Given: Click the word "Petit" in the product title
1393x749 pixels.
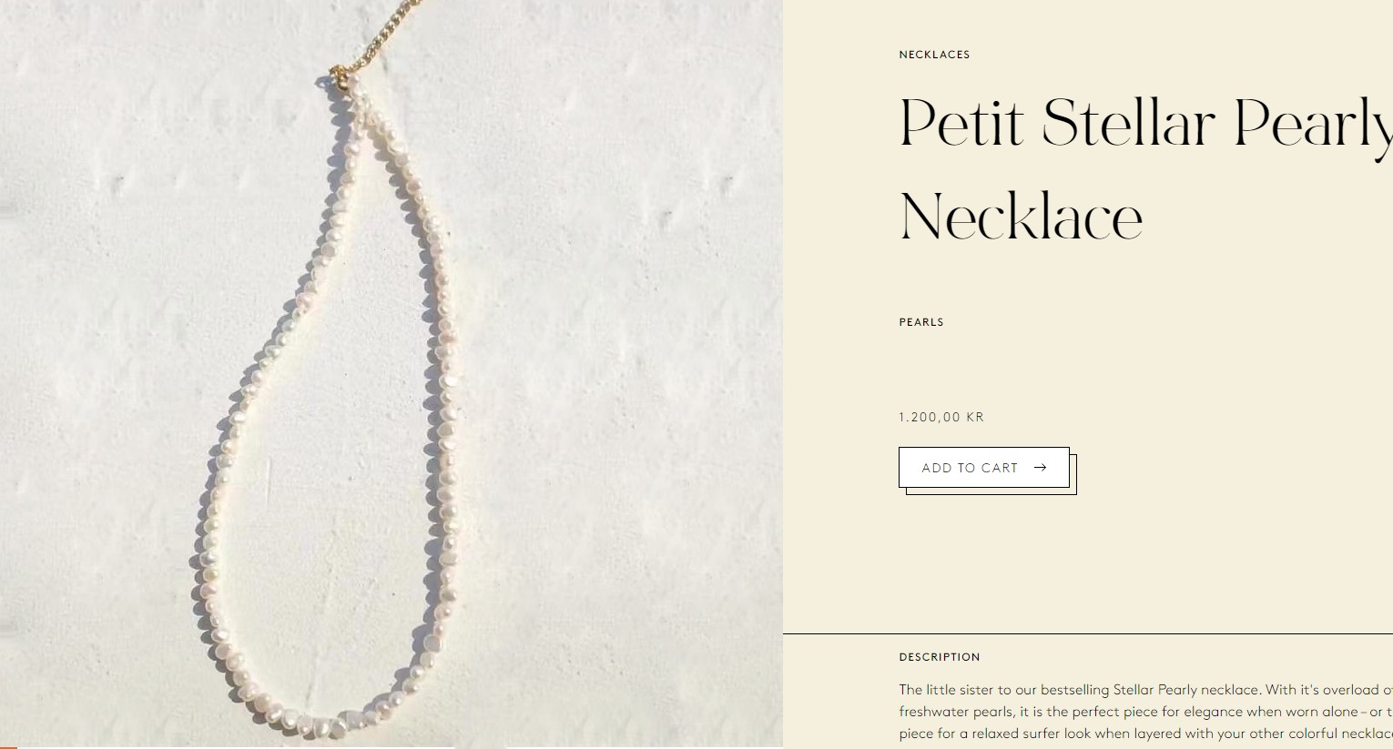Looking at the screenshot, I should tap(961, 123).
